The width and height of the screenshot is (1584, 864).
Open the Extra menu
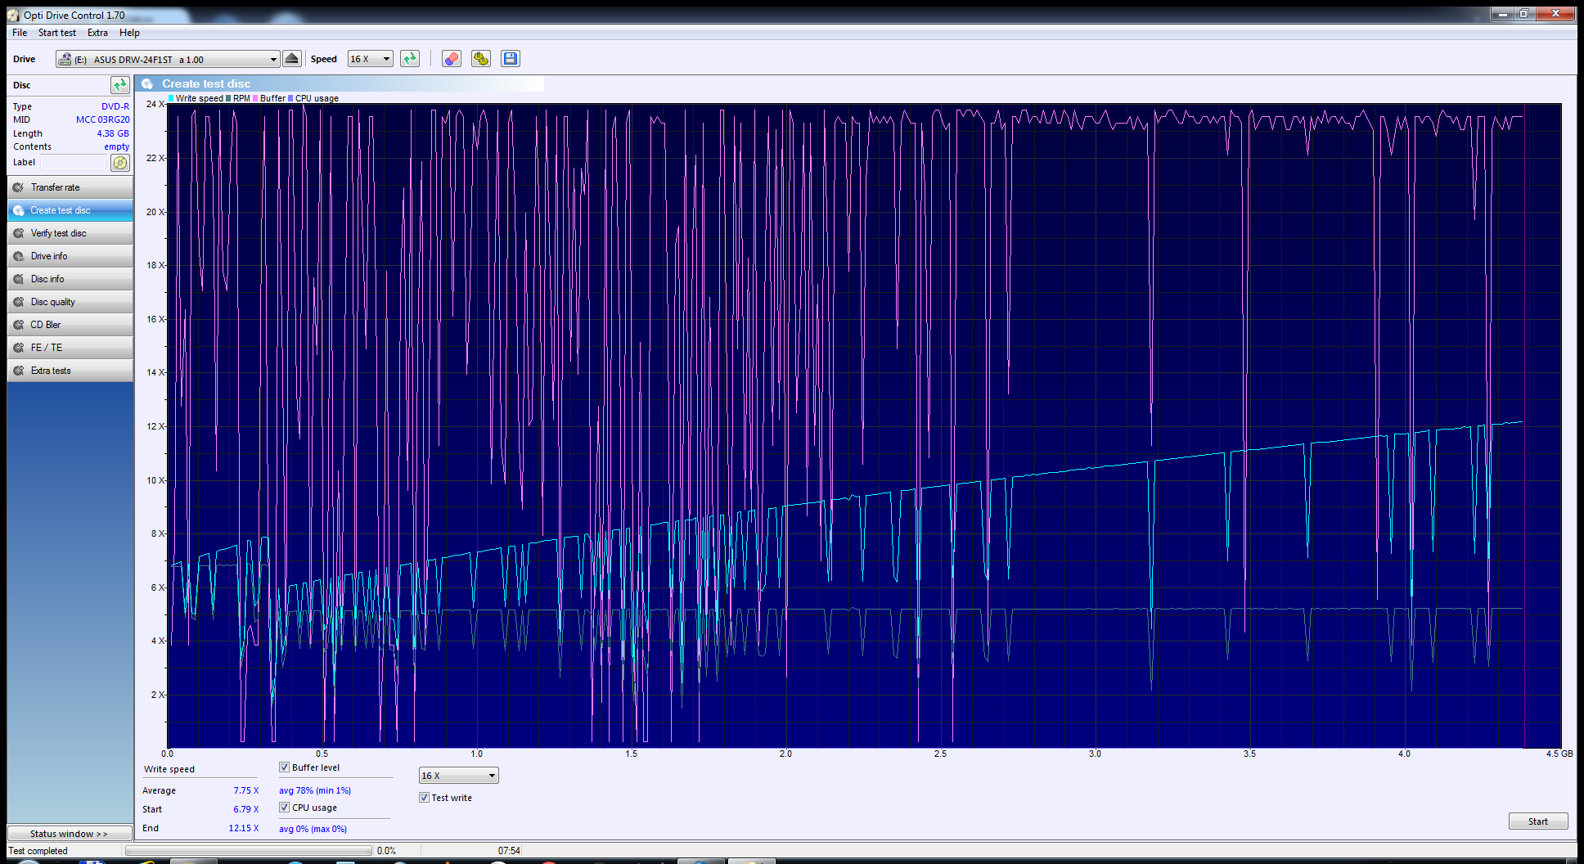(x=97, y=33)
